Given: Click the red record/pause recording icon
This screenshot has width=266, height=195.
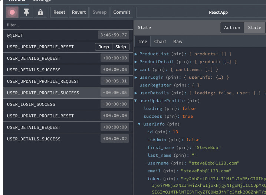Looking at the screenshot, I should [12, 12].
